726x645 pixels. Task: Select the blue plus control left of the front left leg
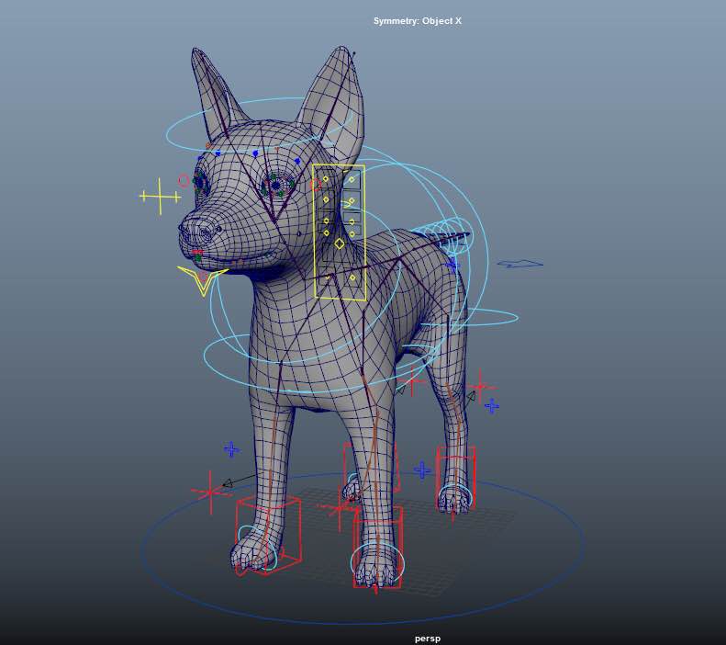(231, 449)
